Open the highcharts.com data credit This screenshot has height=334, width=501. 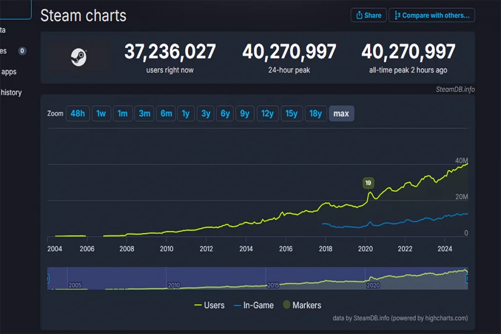click(x=400, y=318)
